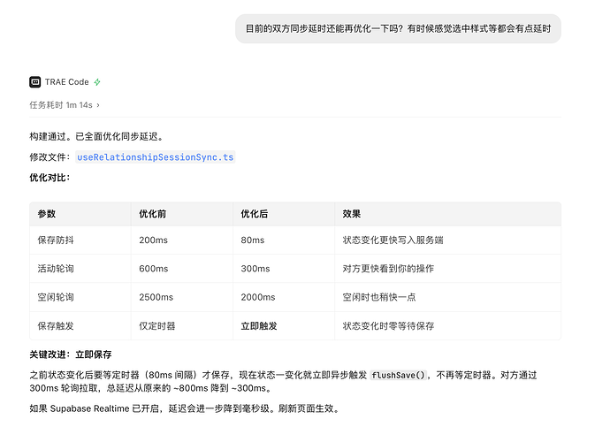
Task: Click the TRAE Code logo icon
Action: pyautogui.click(x=35, y=82)
